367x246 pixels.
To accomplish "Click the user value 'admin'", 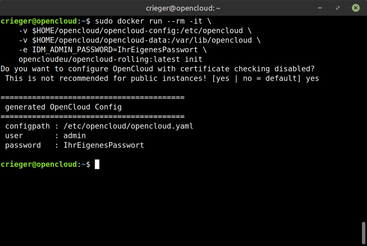I will click(75, 136).
